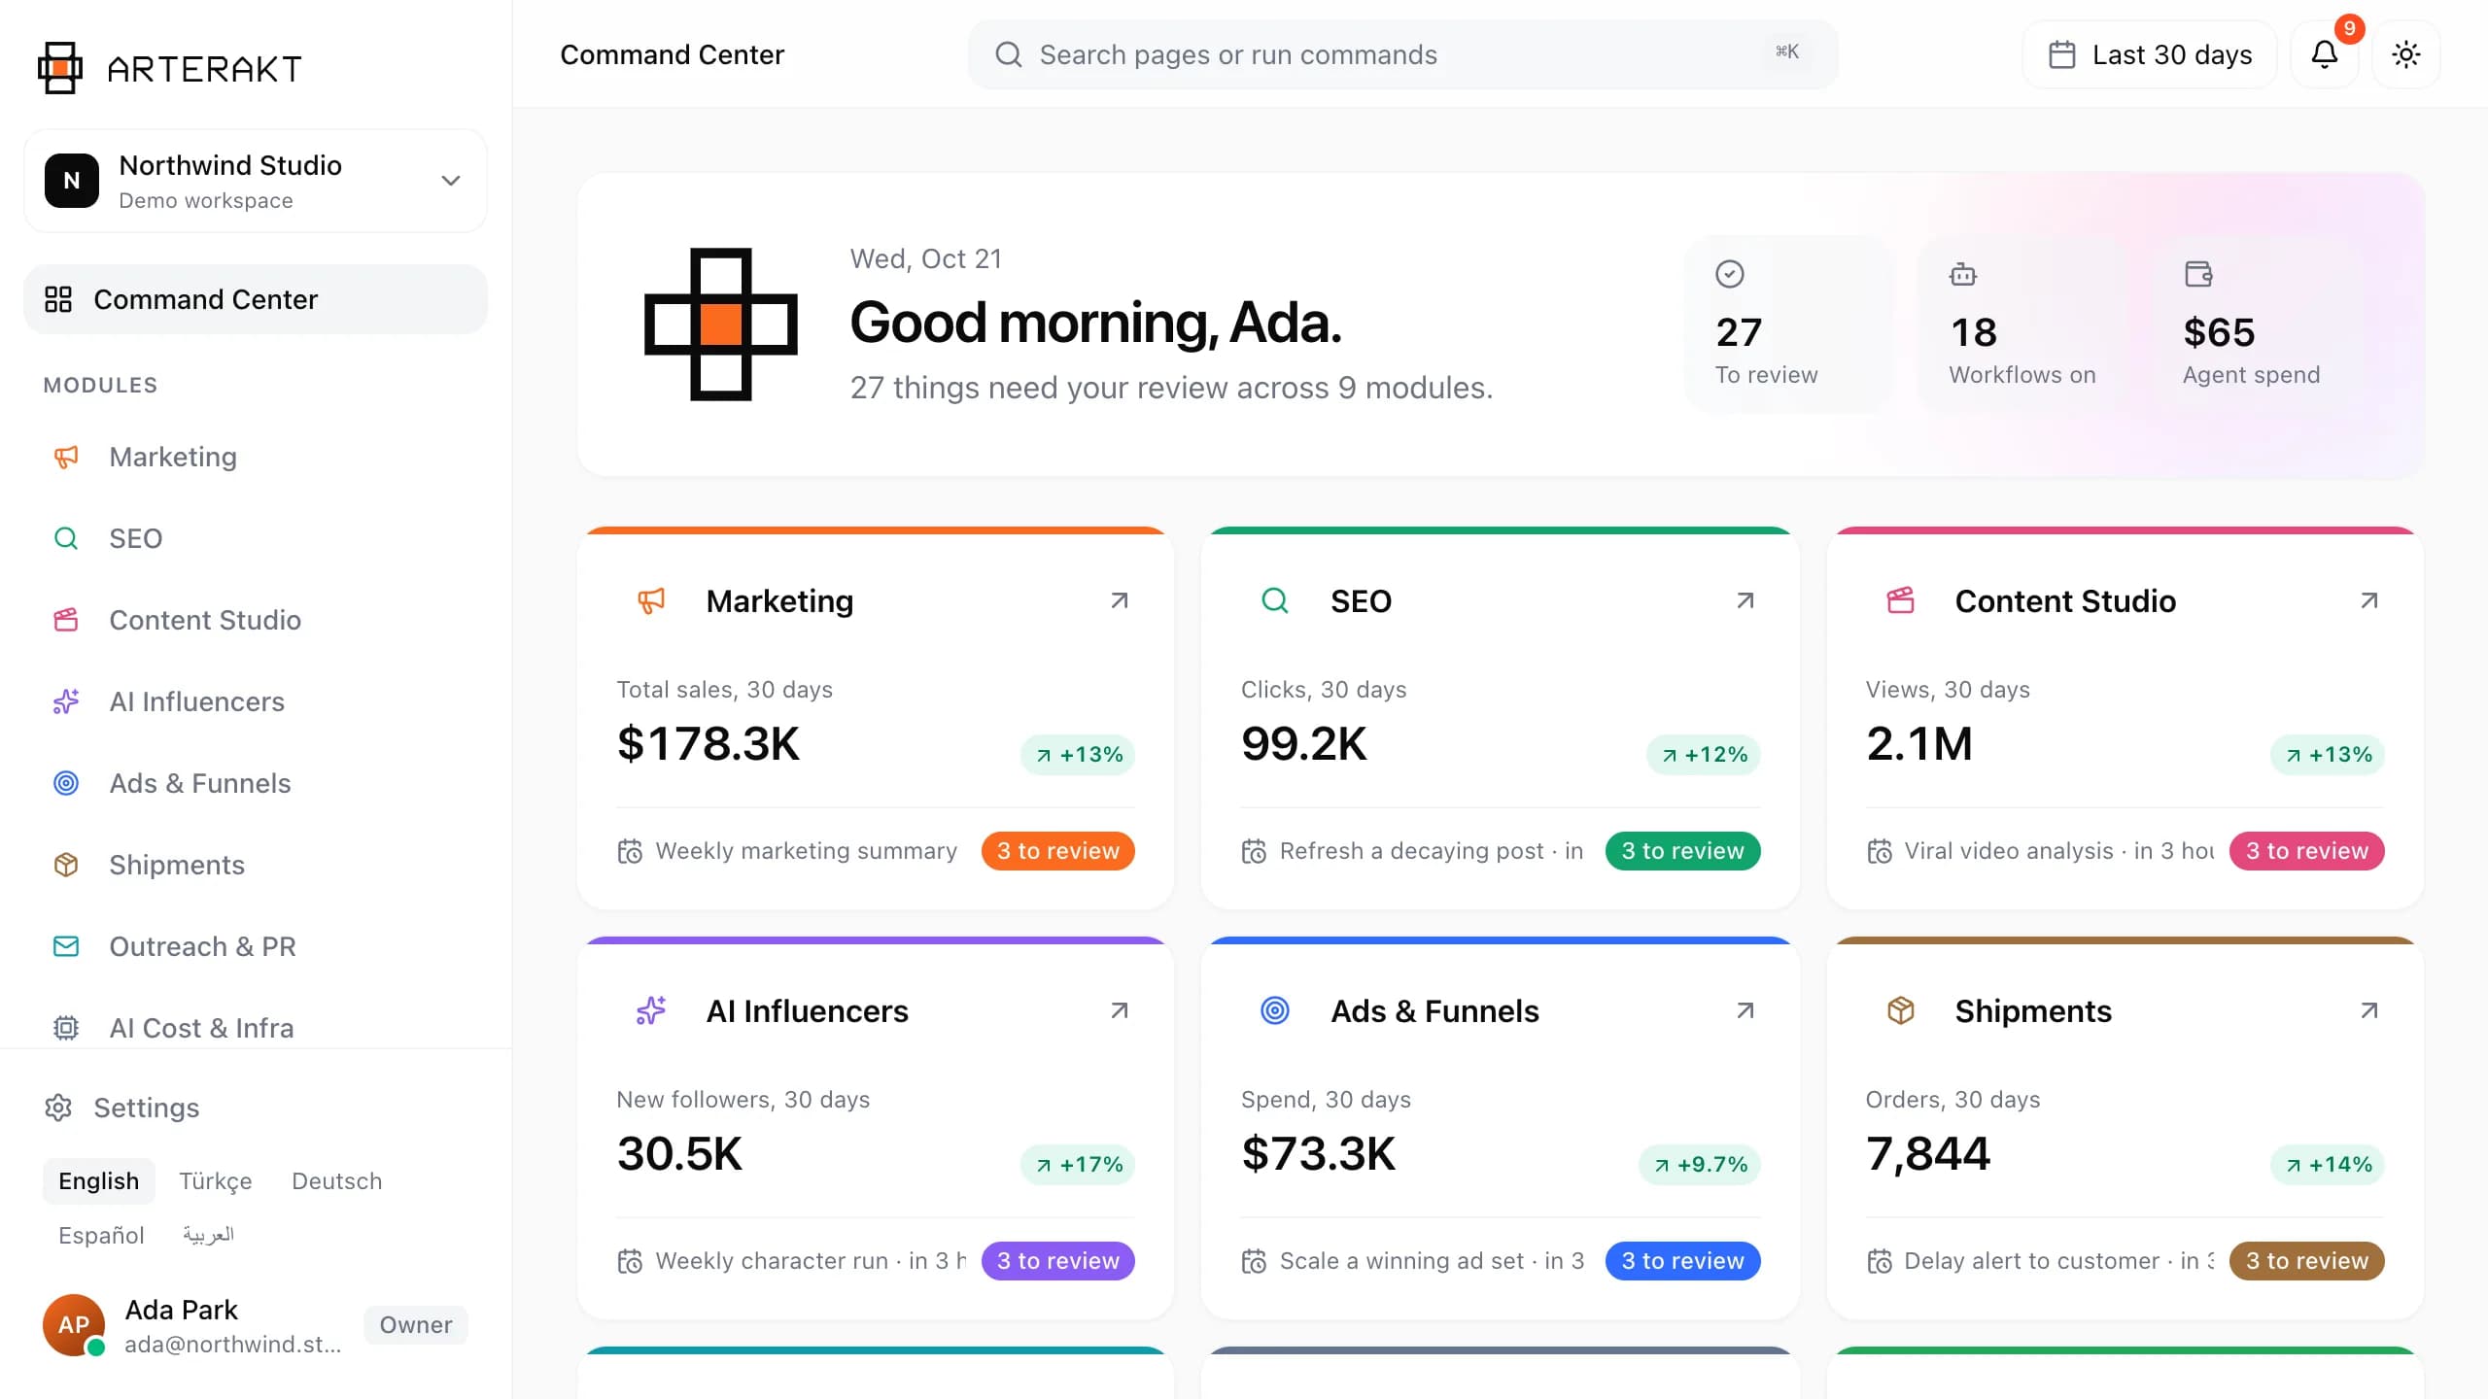Click the 18 Workflows on stat tile
Image resolution: width=2488 pixels, height=1399 pixels.
[2021, 324]
